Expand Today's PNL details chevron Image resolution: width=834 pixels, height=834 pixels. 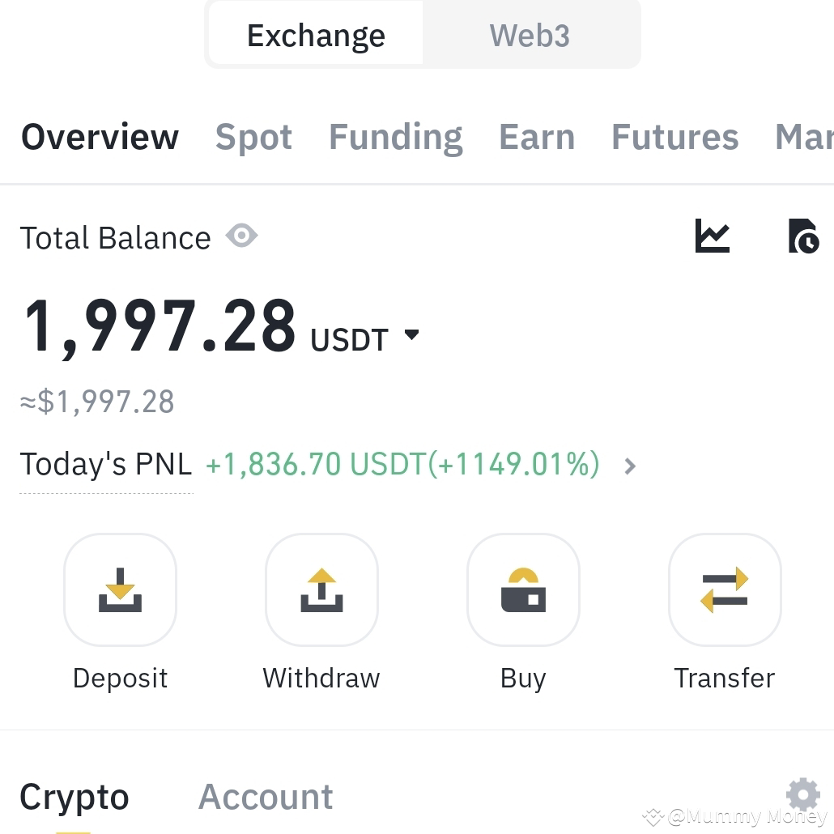[x=630, y=466]
